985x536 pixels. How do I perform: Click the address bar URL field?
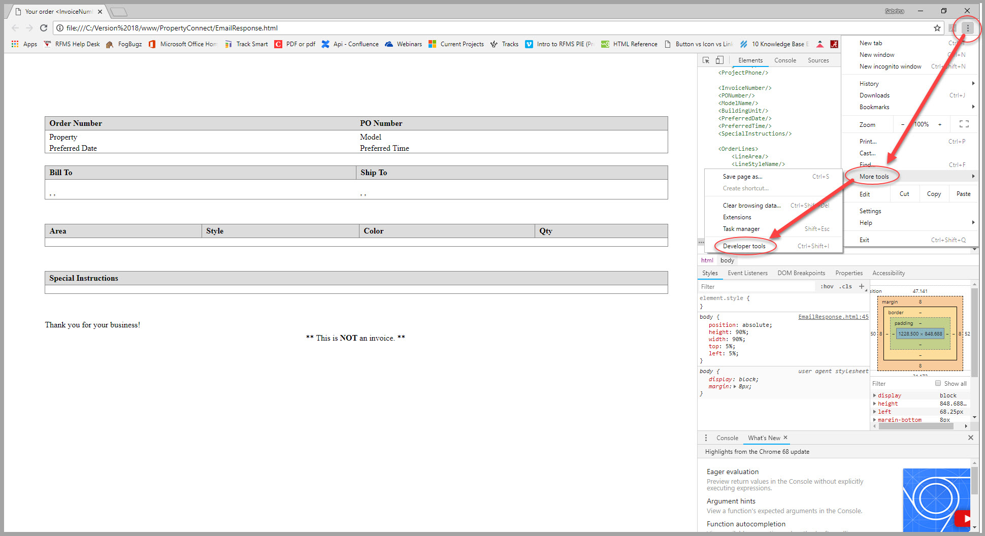click(498, 28)
